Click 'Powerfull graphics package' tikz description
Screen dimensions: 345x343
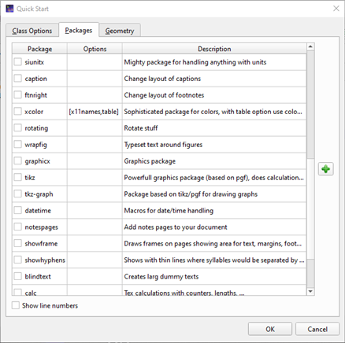213,178
